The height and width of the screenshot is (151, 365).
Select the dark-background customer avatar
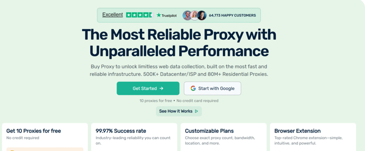pos(202,15)
